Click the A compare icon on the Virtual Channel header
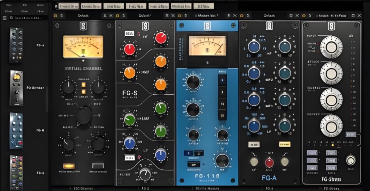 (105, 16)
